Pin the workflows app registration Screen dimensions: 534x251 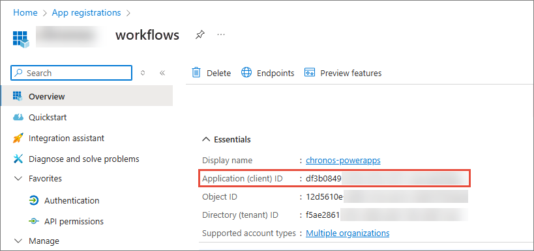click(200, 34)
